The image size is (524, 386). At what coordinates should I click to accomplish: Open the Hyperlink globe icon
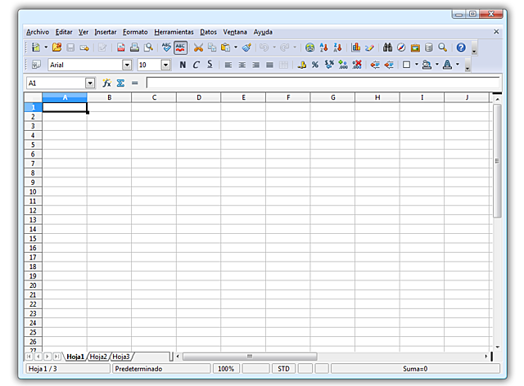coord(309,47)
